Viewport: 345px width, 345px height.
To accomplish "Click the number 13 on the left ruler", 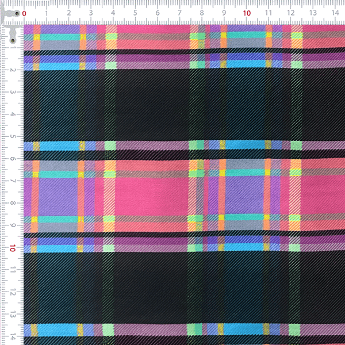I will click(x=13, y=315).
